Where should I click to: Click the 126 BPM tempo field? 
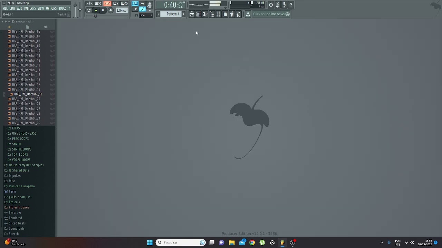point(122,10)
